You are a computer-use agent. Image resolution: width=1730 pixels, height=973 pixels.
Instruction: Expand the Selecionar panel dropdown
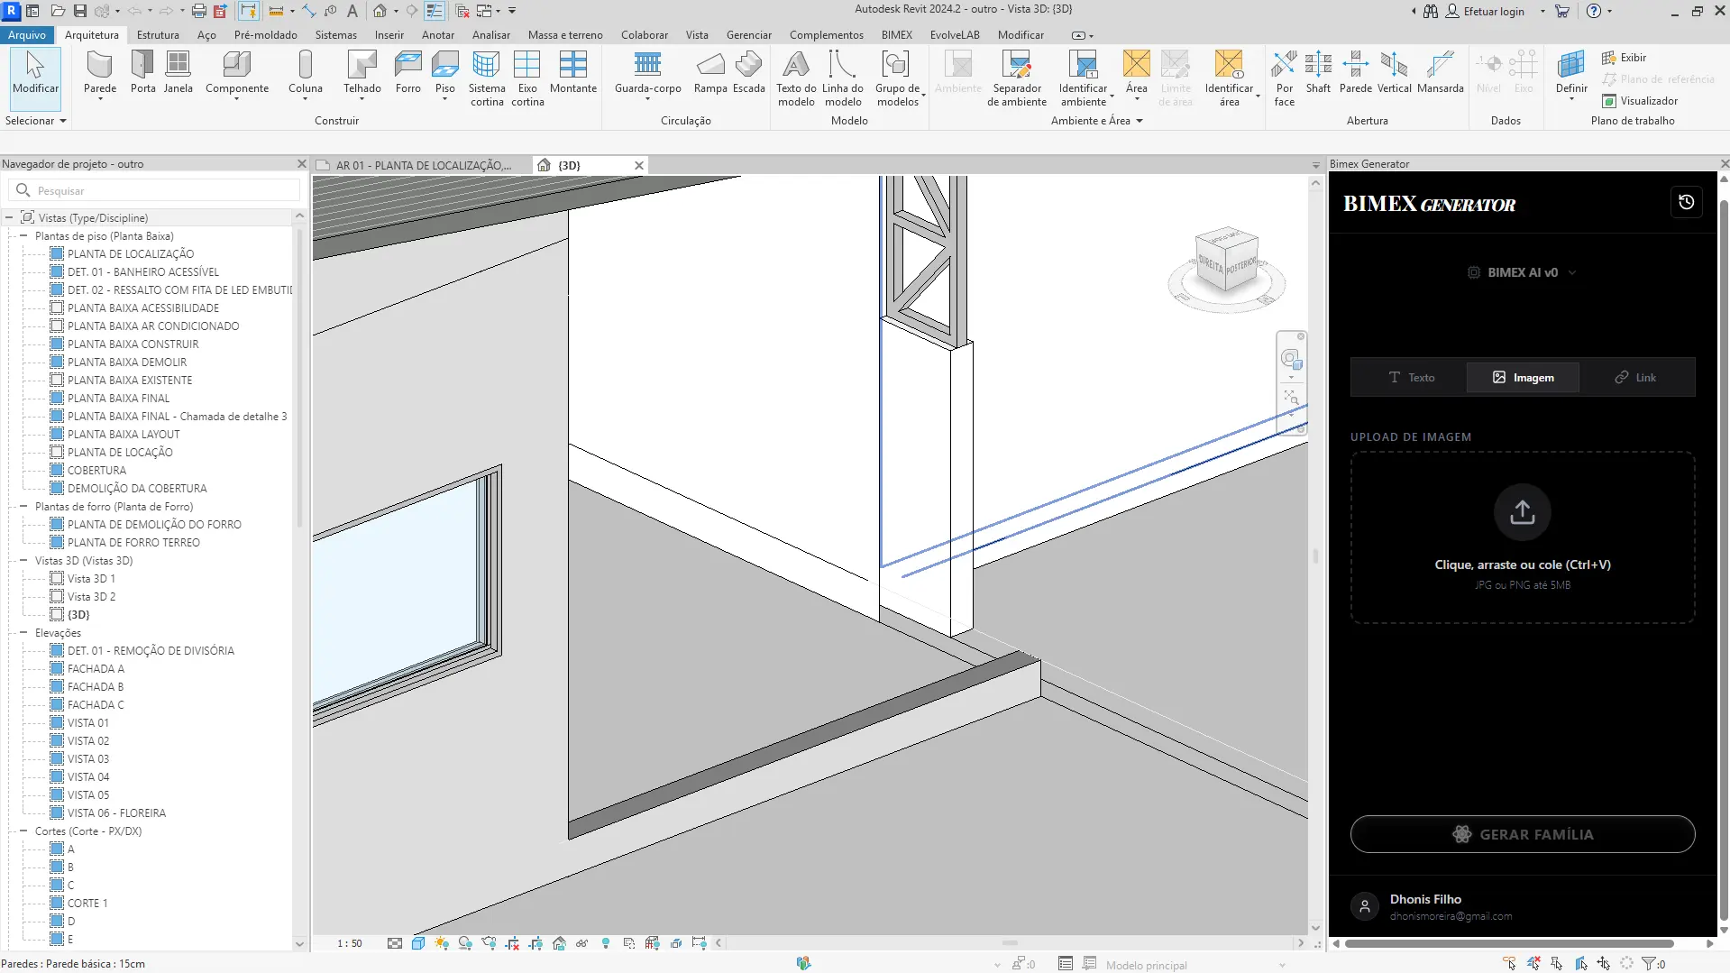coord(36,120)
